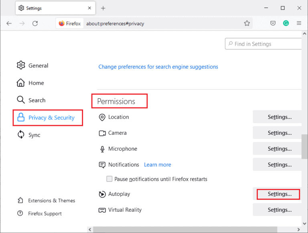Open the Save to Pocket icon
This screenshot has height=233, width=308.
[x=273, y=23]
